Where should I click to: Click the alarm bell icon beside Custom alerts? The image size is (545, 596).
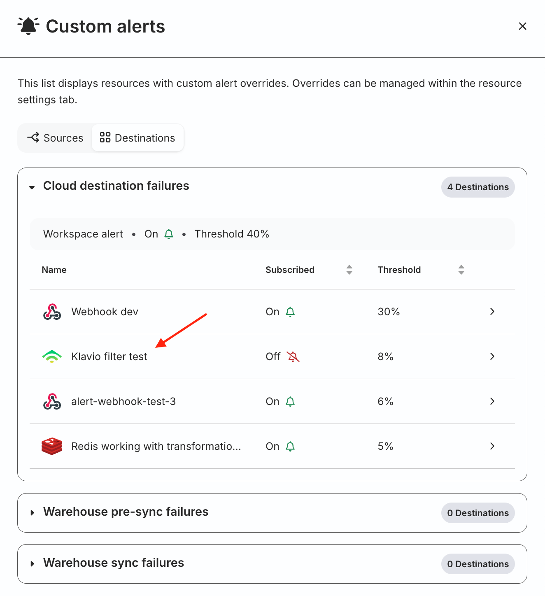tap(28, 26)
